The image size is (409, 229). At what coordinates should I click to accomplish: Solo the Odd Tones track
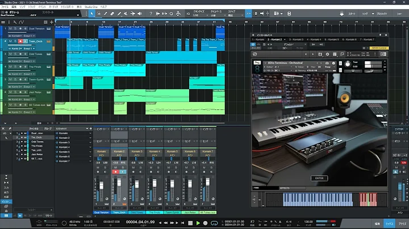[15, 54]
